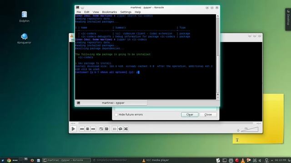Select the martinez : zypper Konsole tab
This screenshot has height=163, width=291.
coord(111,103)
